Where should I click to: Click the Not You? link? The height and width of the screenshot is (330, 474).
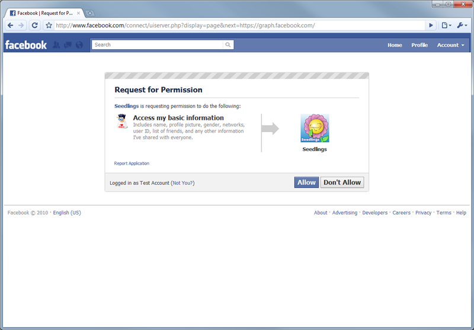pos(182,183)
